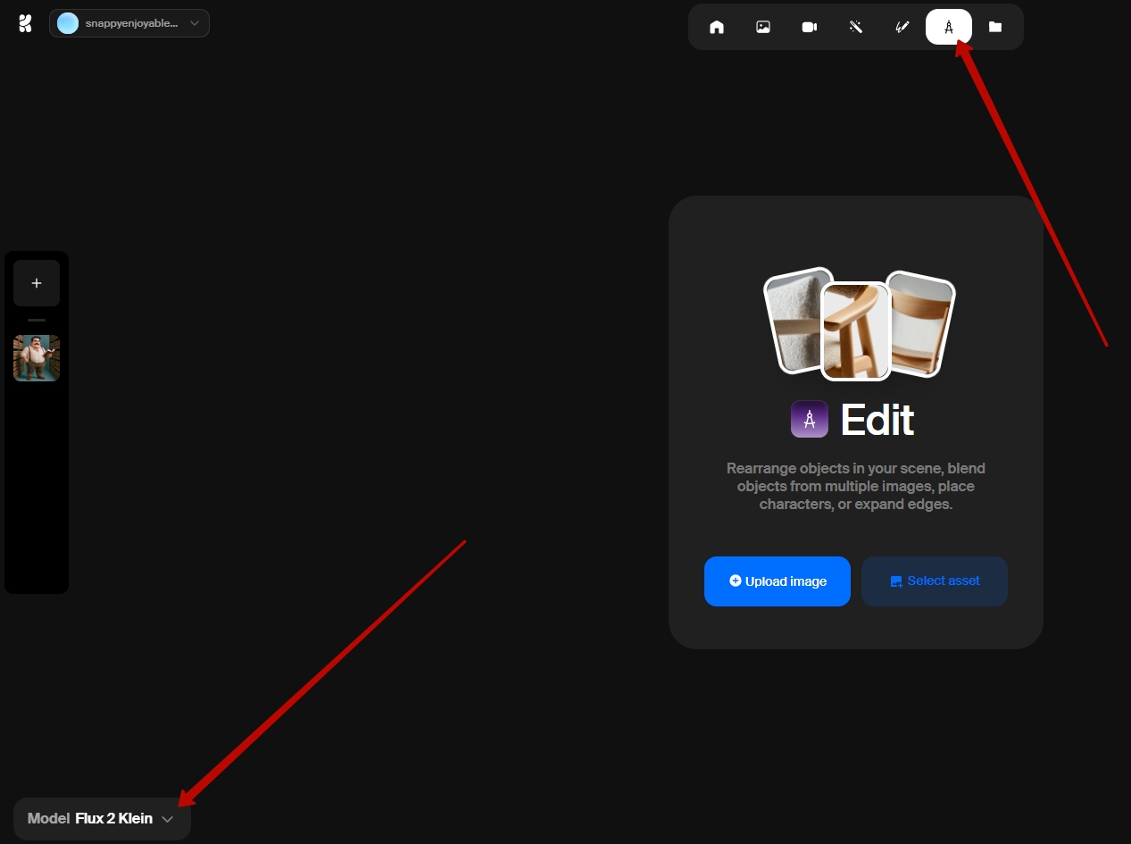Click the purple Edit compass icon
The image size is (1131, 844).
pyautogui.click(x=809, y=419)
